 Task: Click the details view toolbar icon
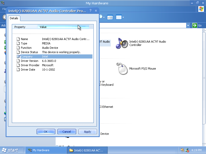[x=110, y=17]
